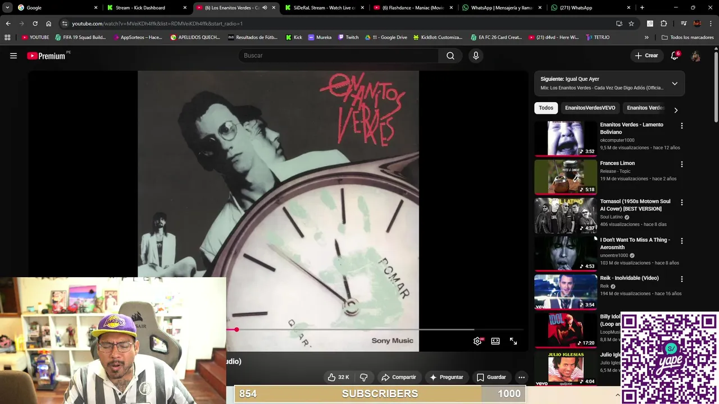This screenshot has width=719, height=404.
Task: Focus the Buscar search field
Action: 339,56
